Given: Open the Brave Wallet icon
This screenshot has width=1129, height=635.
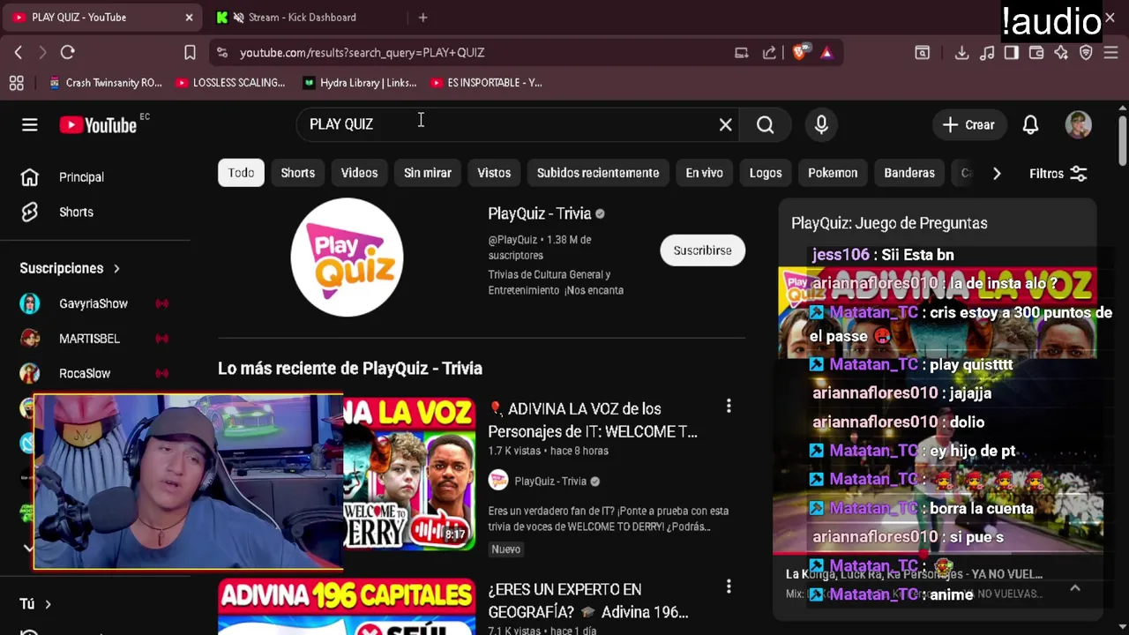Looking at the screenshot, I should click(x=1036, y=53).
